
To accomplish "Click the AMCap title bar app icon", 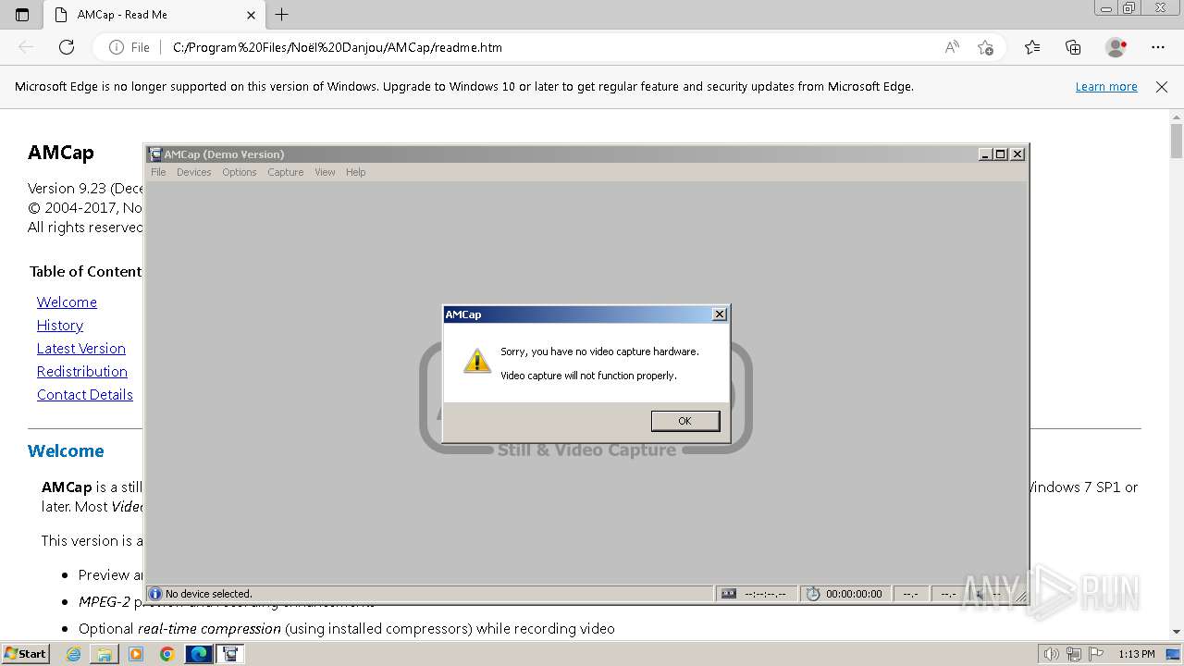I will [x=155, y=154].
